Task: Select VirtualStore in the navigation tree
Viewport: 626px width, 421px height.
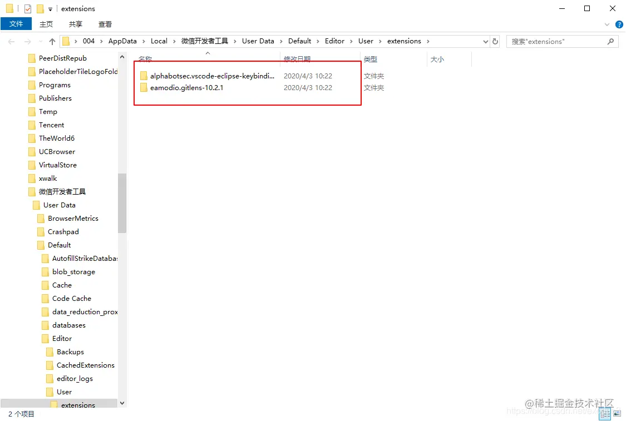Action: [x=58, y=165]
